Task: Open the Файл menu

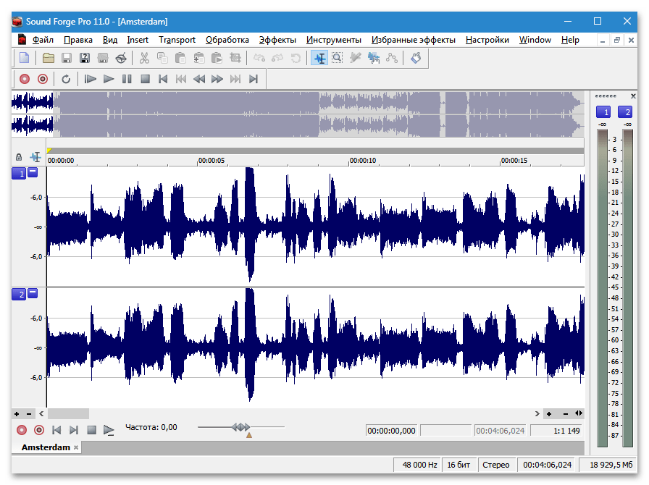Action: pos(43,40)
